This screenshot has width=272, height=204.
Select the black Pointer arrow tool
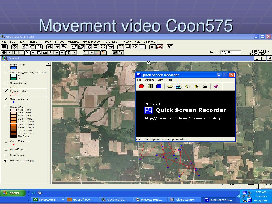(10, 53)
